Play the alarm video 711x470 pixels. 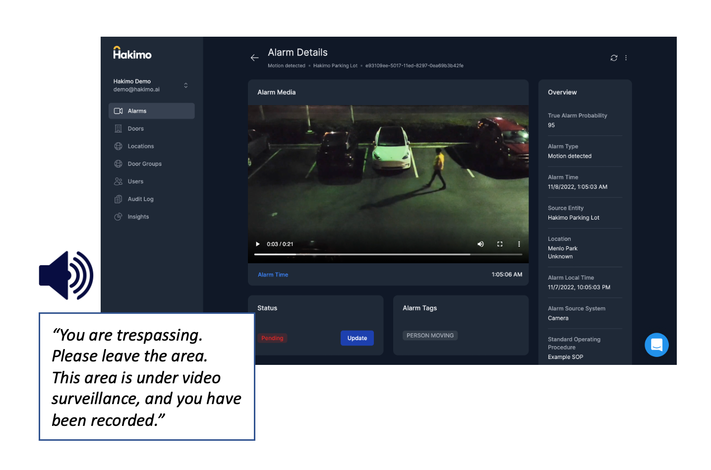tap(257, 244)
